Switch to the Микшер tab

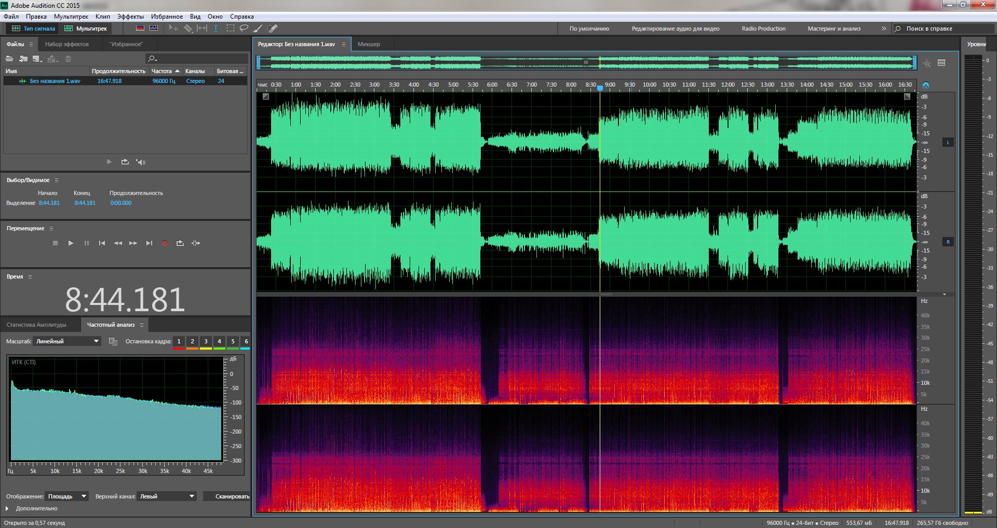click(x=369, y=44)
